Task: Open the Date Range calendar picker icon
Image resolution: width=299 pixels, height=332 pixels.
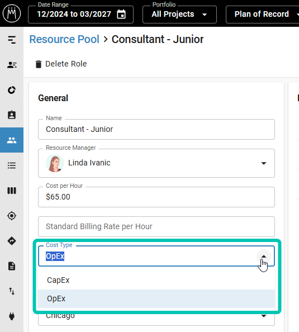Action: point(121,14)
